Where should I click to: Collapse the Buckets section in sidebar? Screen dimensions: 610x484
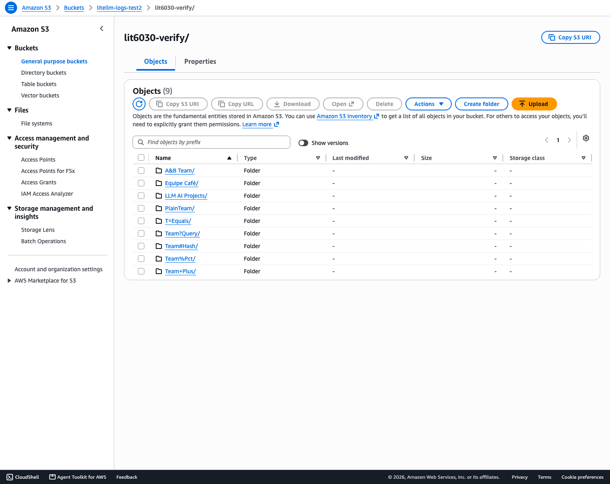pos(9,48)
